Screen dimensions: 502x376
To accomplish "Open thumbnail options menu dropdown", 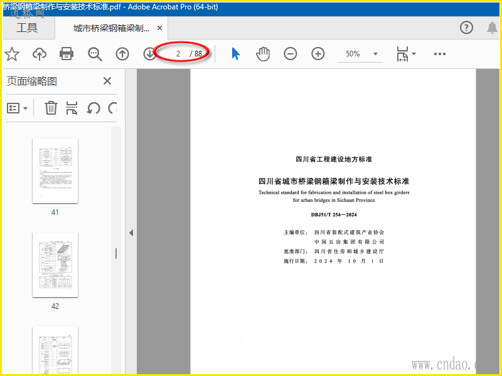I will point(18,108).
